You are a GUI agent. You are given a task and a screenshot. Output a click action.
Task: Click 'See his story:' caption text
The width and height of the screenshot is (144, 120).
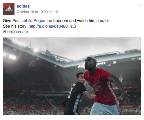click(x=15, y=26)
